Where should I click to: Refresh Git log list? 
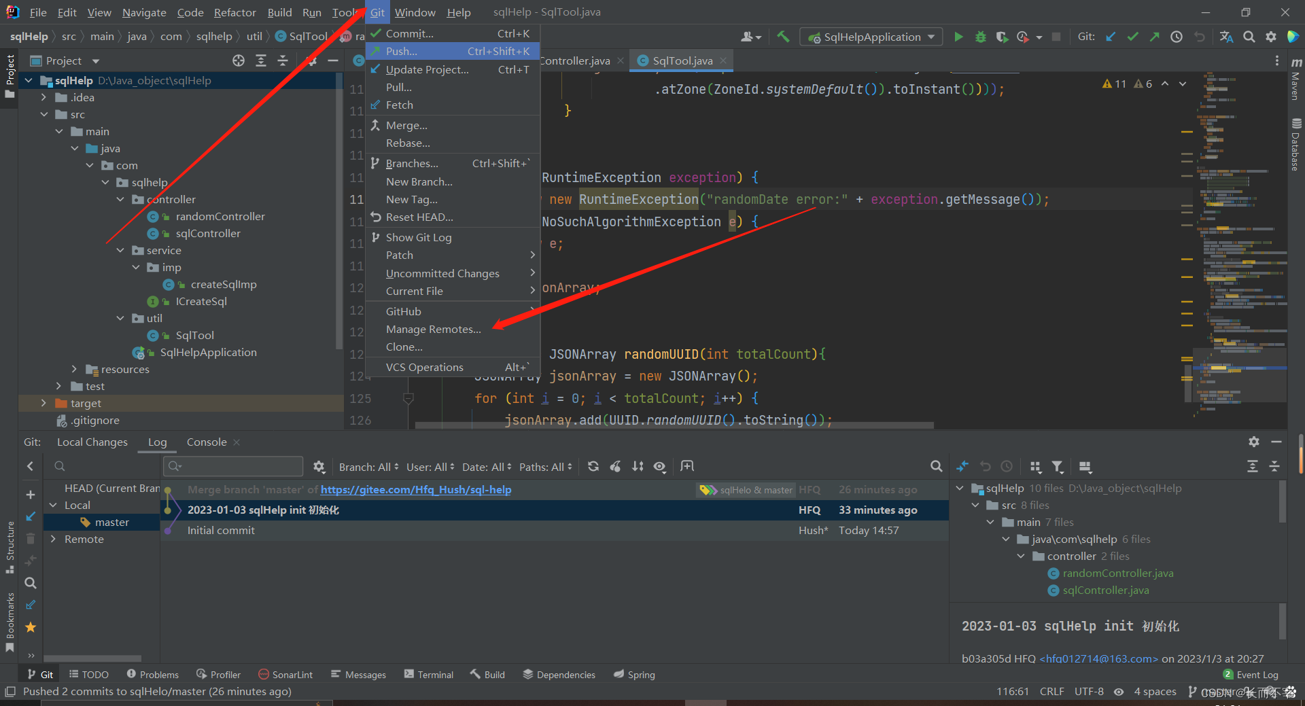[593, 466]
